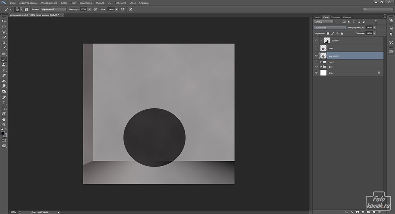Select the Type tool
395x214 pixels.
[x=4, y=103]
